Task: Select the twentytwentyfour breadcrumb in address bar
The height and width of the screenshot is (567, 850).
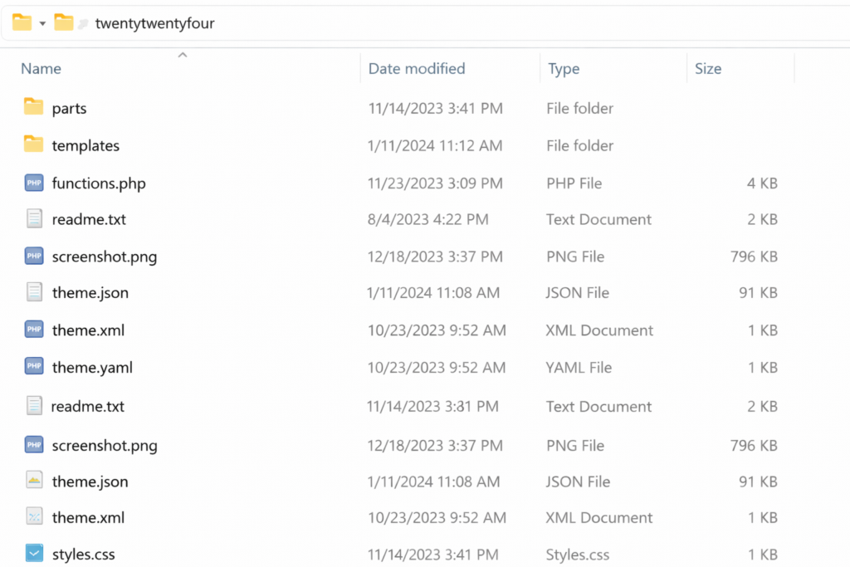Action: [x=154, y=23]
